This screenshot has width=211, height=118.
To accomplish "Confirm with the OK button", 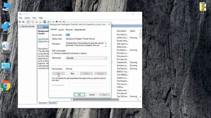I will tap(79, 95).
